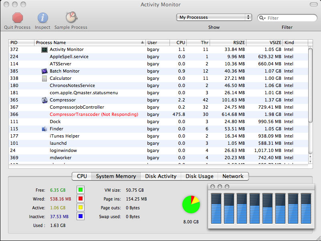321x241 pixels.
Task: Sort processes by User column
Action: [157, 43]
